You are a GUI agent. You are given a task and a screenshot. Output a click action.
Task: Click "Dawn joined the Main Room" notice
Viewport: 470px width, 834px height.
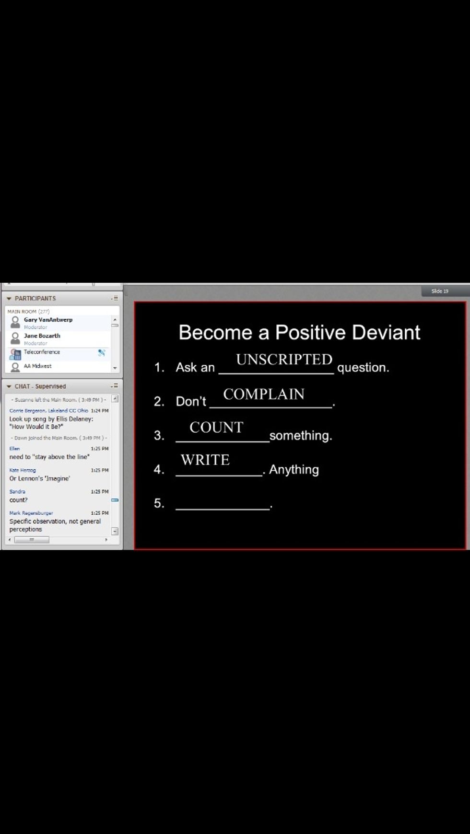pyautogui.click(x=59, y=438)
